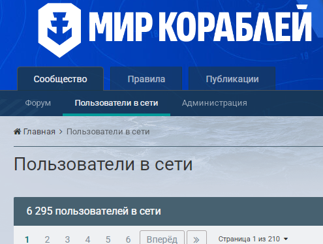Open the Правила tab
The width and height of the screenshot is (323, 244).
(x=146, y=79)
